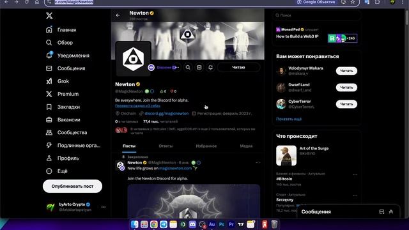Click the Подлинные организации lightning icon
Image resolution: width=409 pixels, height=230 pixels.
click(x=49, y=145)
